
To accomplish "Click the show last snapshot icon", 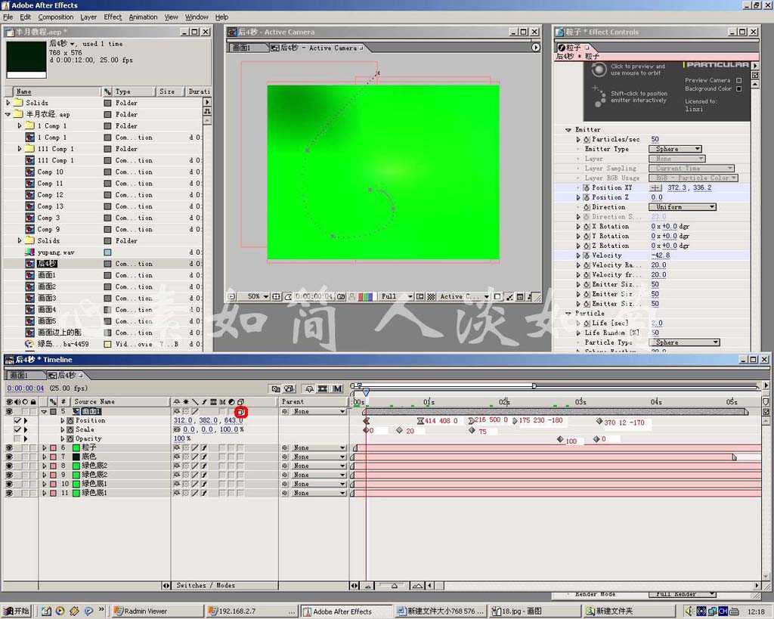I will click(352, 297).
